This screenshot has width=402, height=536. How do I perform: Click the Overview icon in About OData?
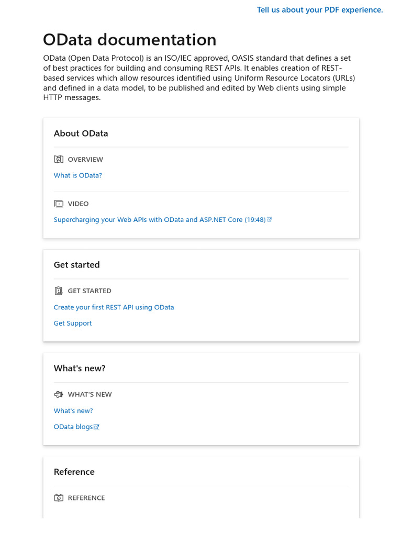pyautogui.click(x=59, y=159)
